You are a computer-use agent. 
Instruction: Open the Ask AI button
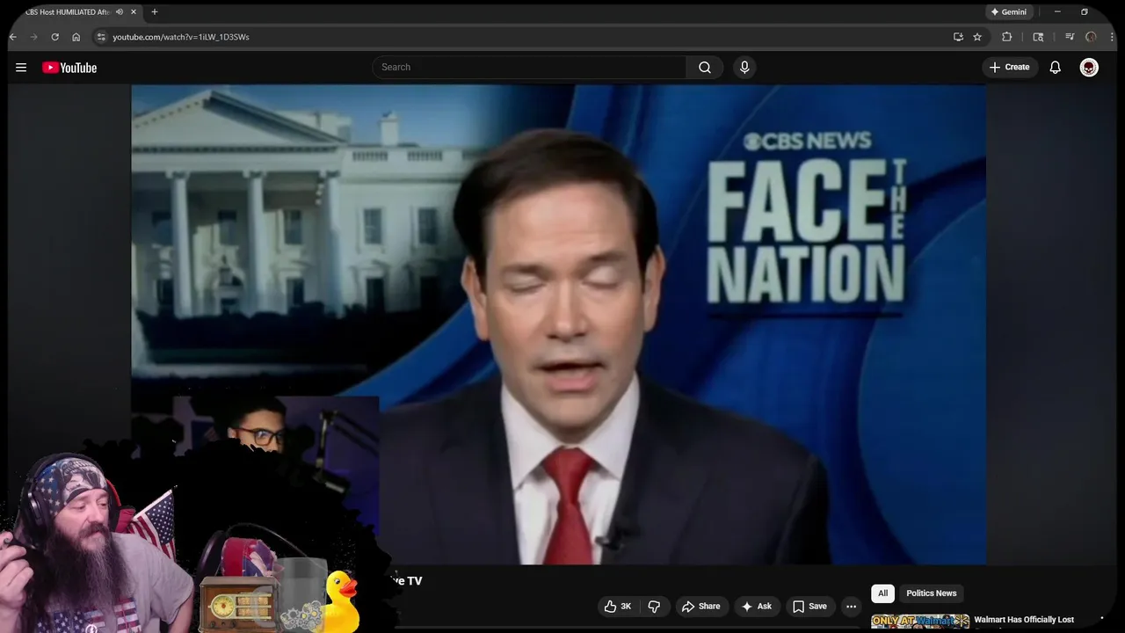point(757,606)
